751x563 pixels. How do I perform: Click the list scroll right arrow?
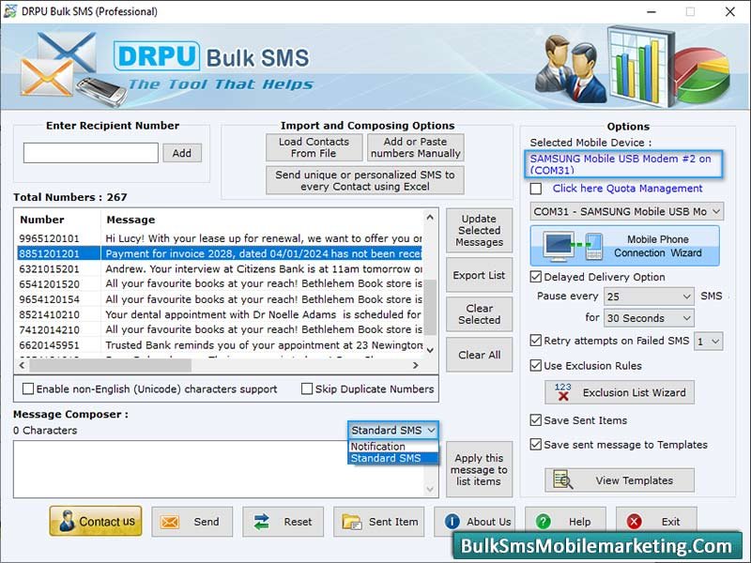(416, 366)
